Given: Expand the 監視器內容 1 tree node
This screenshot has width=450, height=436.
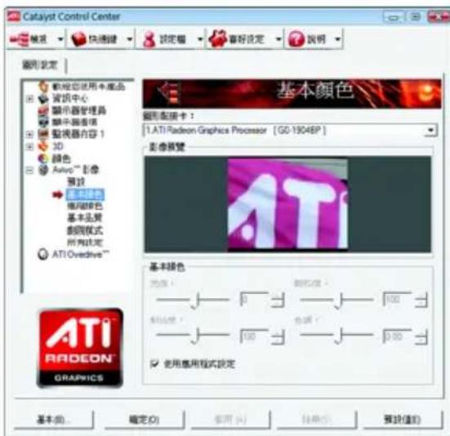Looking at the screenshot, I should 29,134.
